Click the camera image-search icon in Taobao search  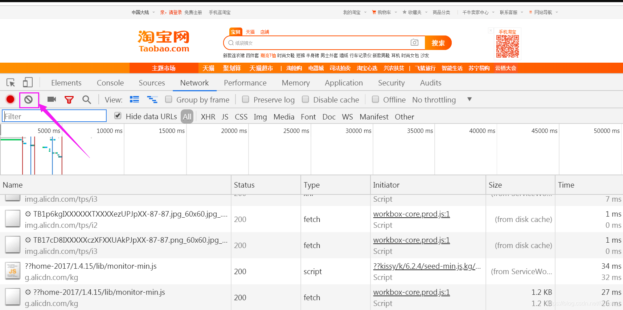[414, 42]
